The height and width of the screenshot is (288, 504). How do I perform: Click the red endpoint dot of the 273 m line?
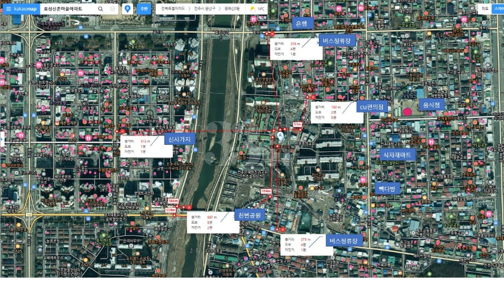(x=277, y=230)
